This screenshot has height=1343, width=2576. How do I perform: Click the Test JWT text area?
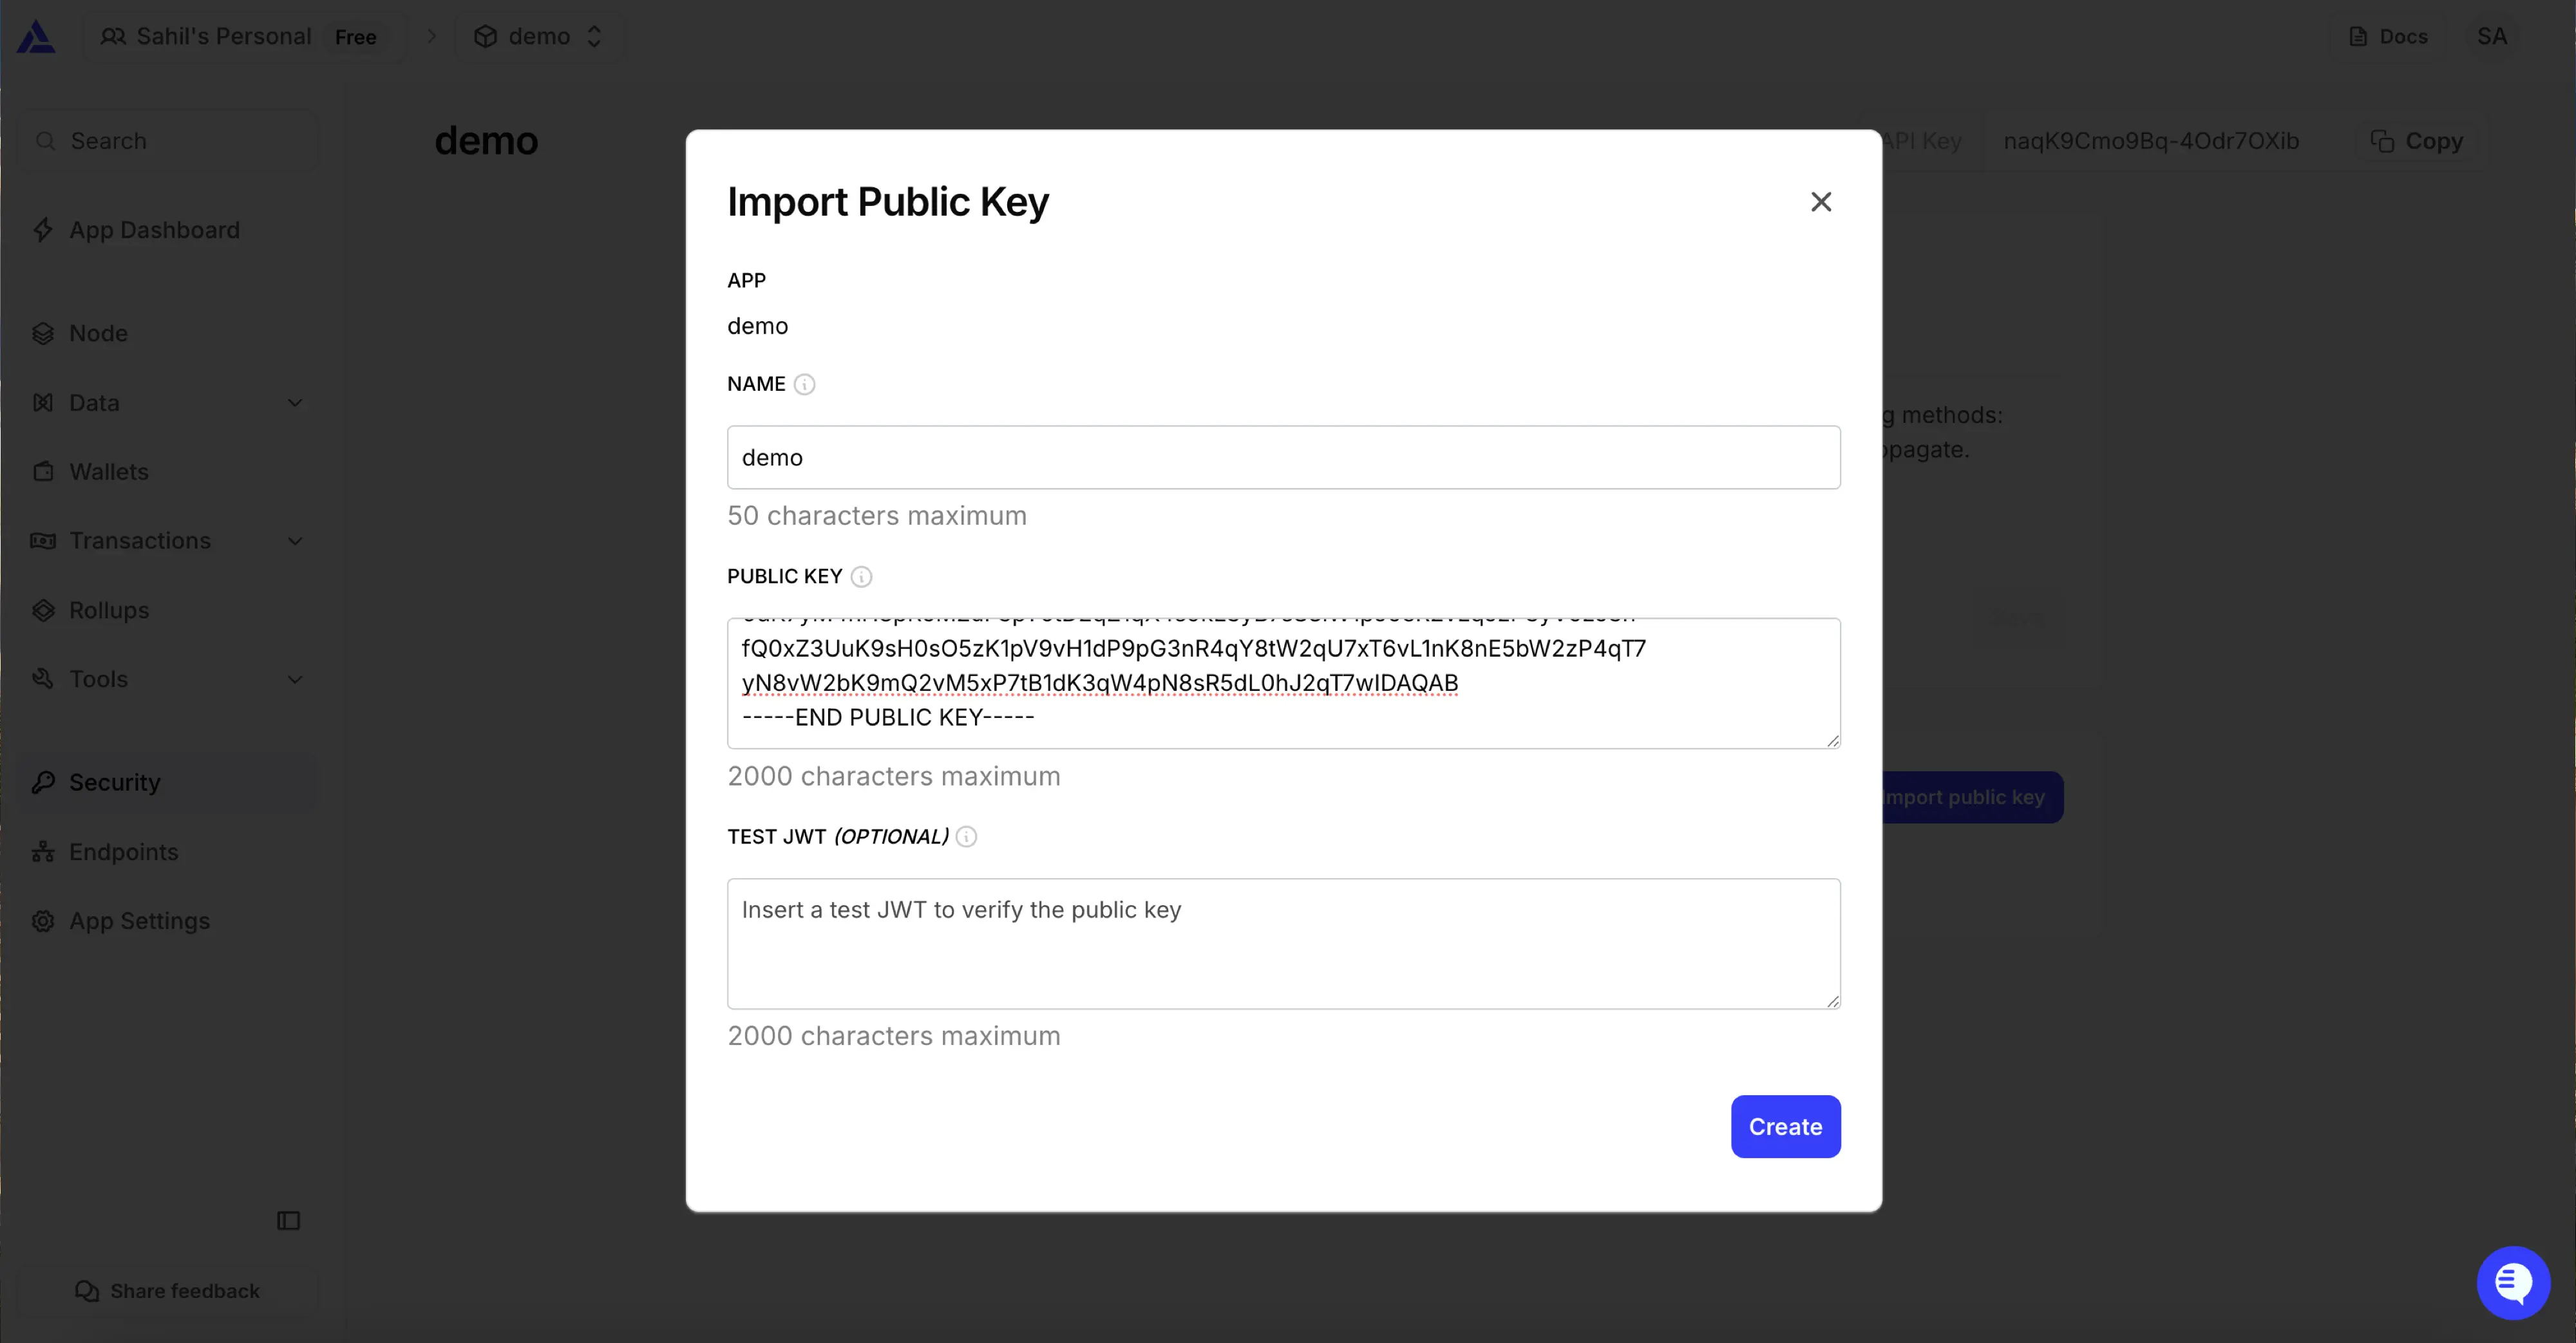point(1283,943)
